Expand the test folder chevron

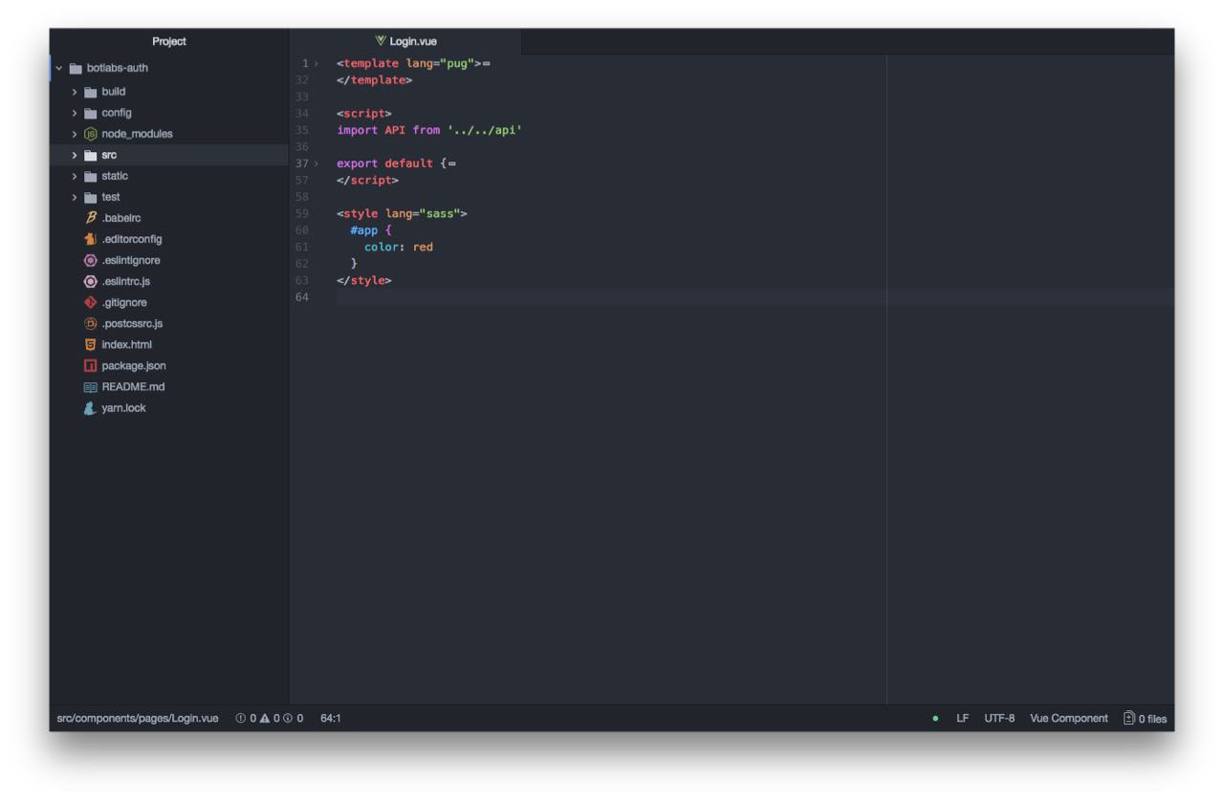coord(75,197)
